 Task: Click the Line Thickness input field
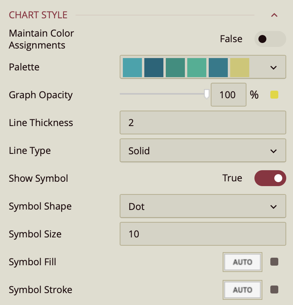point(203,122)
